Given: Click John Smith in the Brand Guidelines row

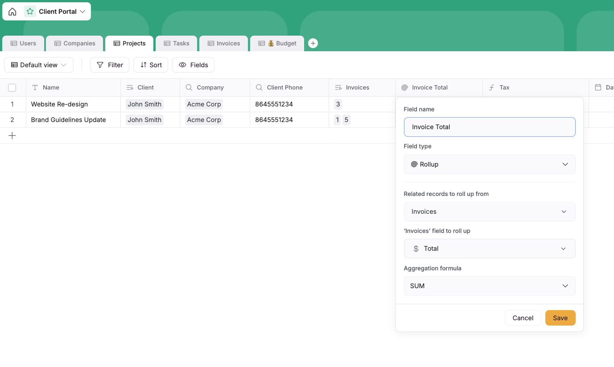Looking at the screenshot, I should pos(144,120).
